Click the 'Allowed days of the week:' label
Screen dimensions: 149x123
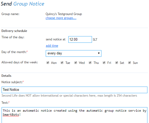(19, 62)
